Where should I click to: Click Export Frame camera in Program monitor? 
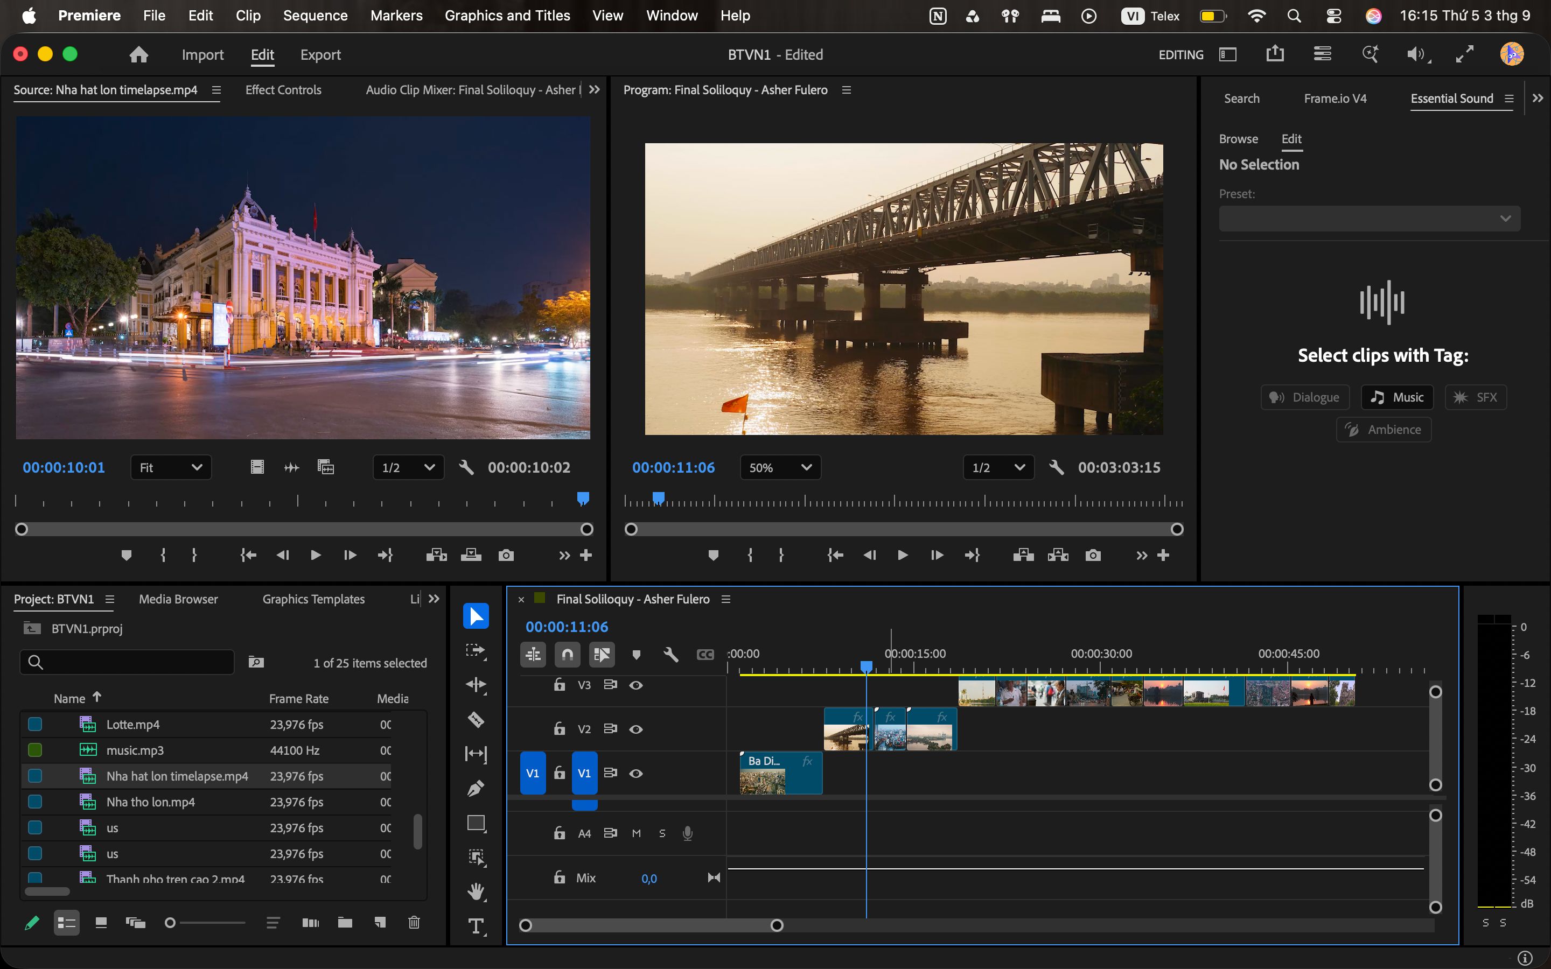(x=1093, y=555)
